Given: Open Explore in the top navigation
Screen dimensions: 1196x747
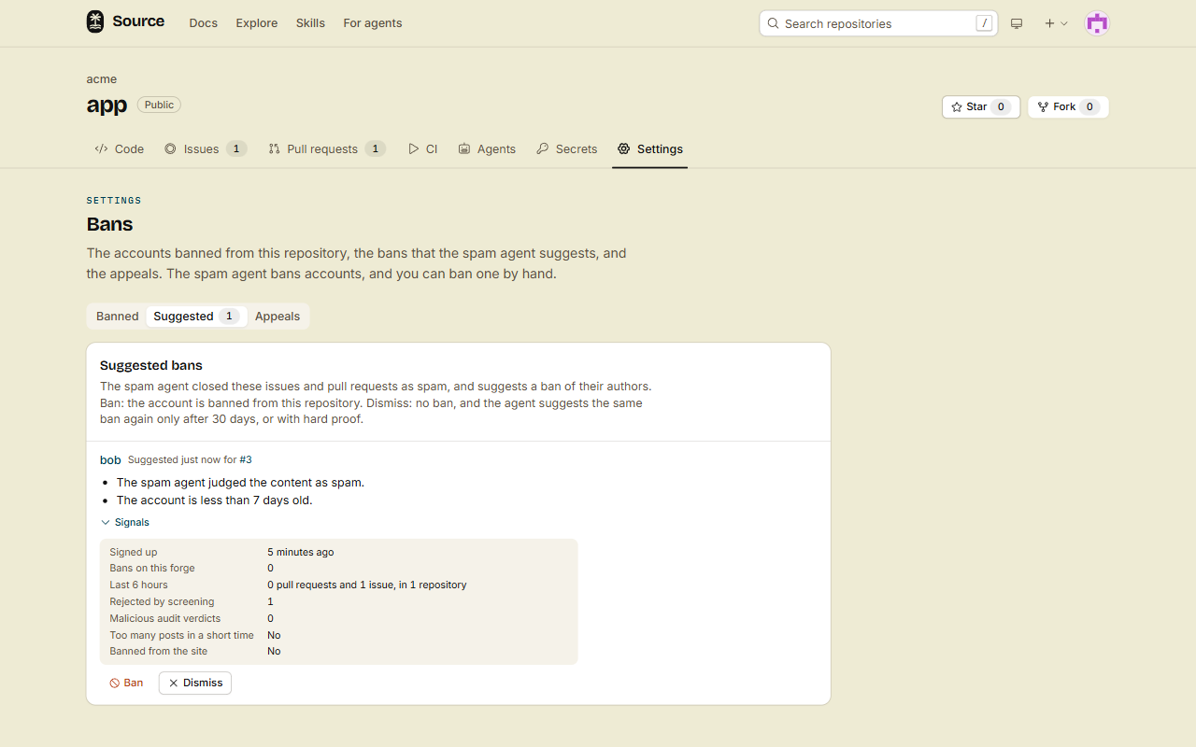Looking at the screenshot, I should [257, 23].
